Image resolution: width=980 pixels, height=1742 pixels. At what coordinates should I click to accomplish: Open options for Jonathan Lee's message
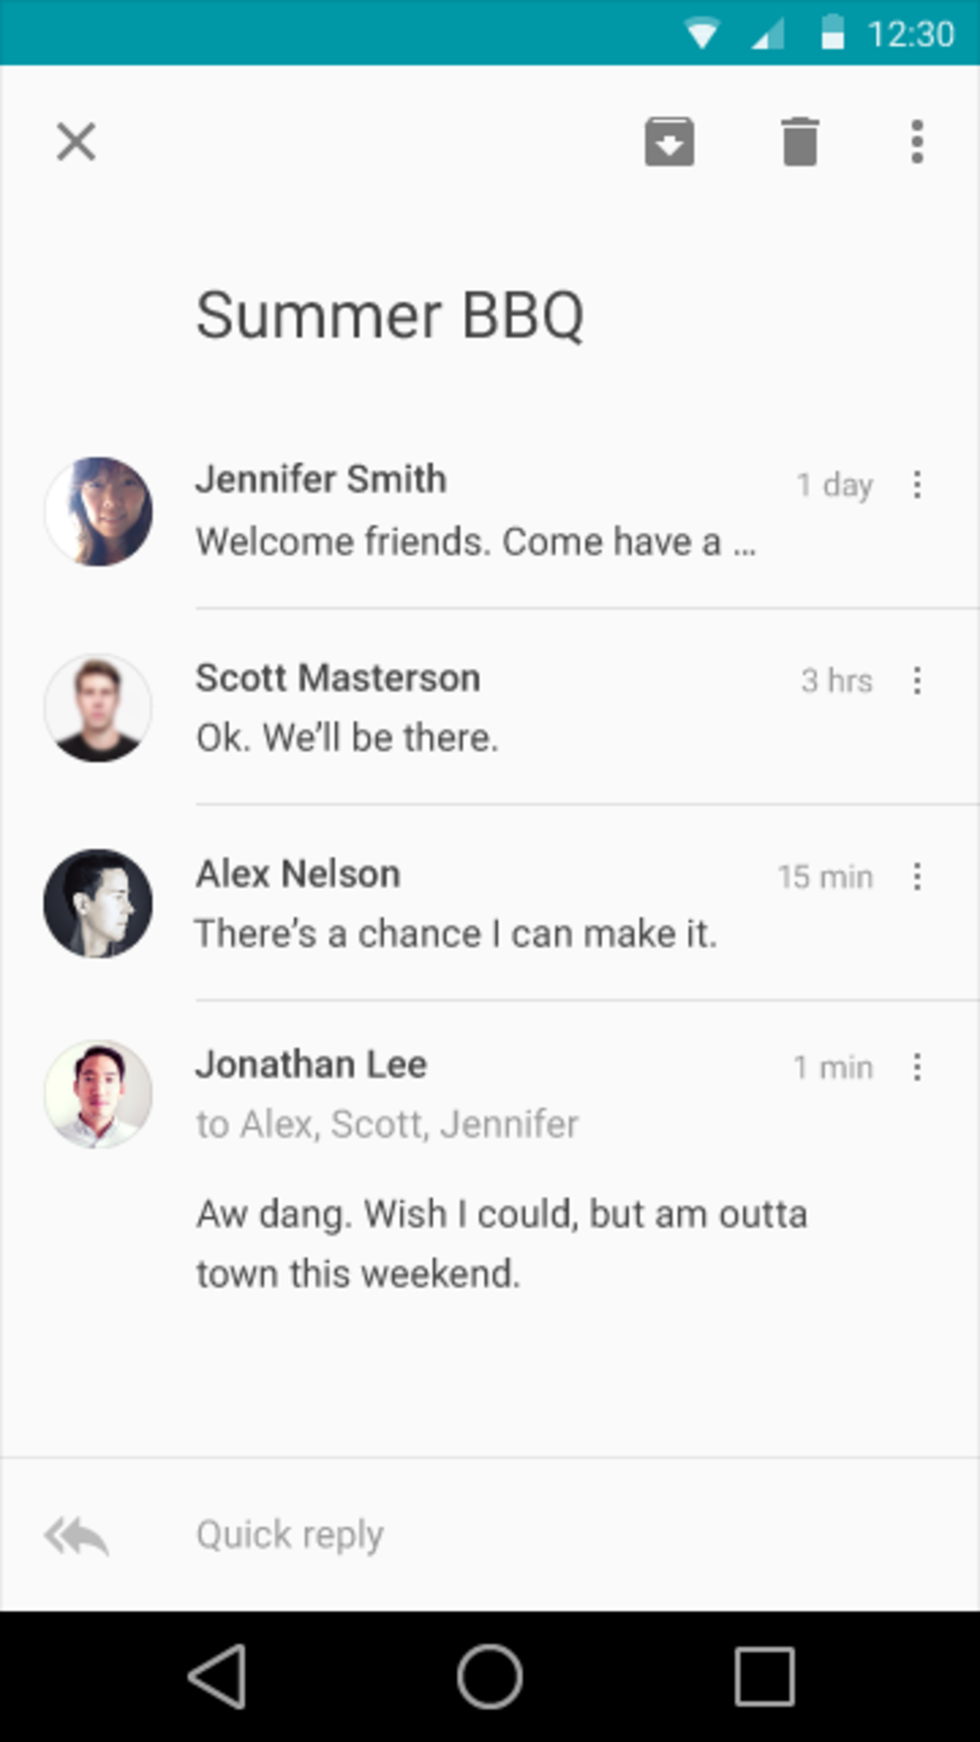pyautogui.click(x=917, y=1067)
